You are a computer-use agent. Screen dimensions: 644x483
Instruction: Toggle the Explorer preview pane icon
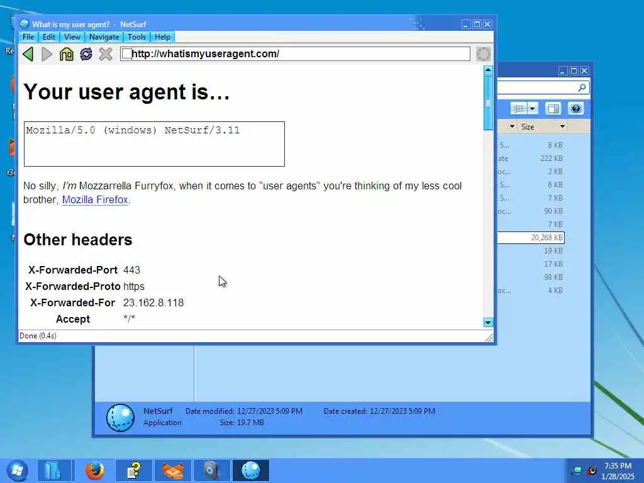(553, 108)
